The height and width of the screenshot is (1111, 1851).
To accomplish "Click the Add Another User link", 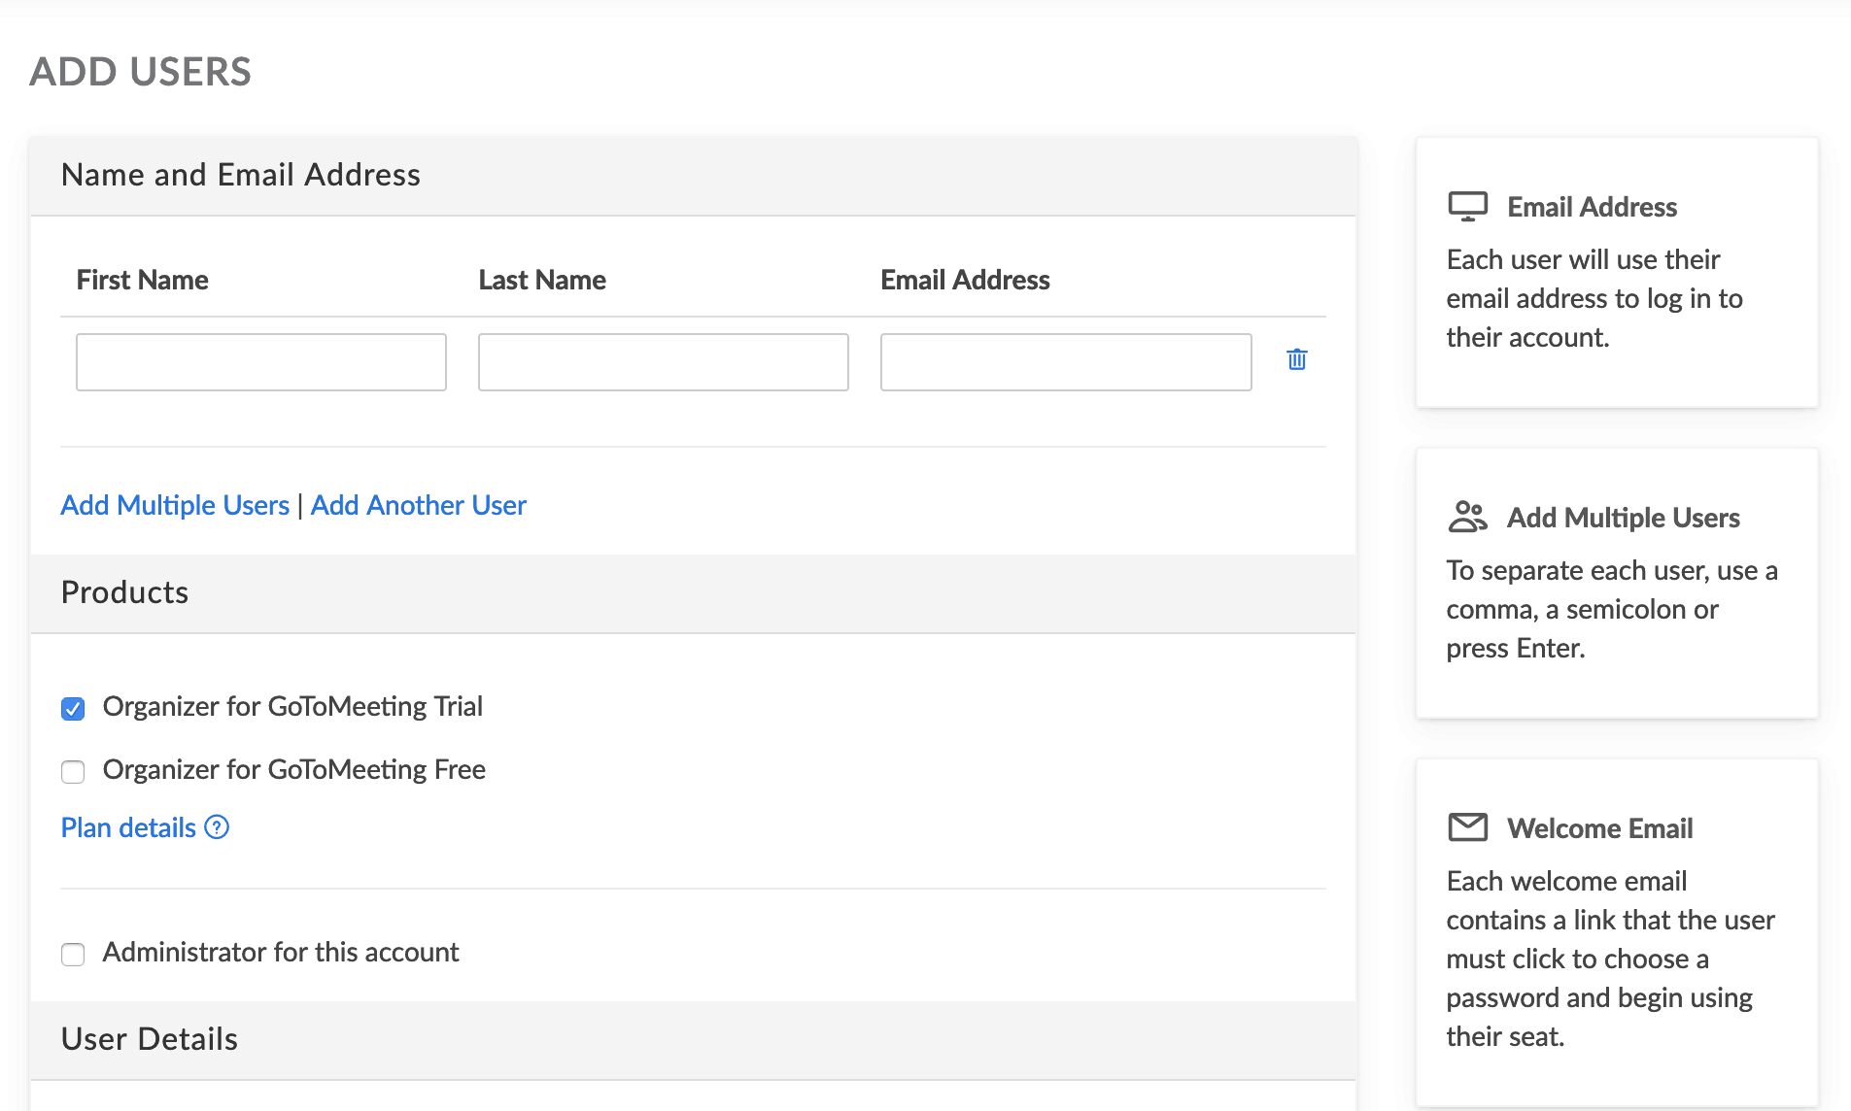I will pos(418,505).
